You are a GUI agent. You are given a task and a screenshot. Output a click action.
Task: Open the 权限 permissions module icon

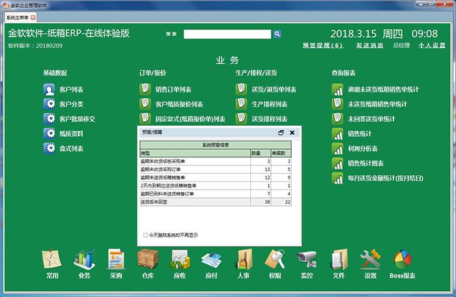(275, 260)
